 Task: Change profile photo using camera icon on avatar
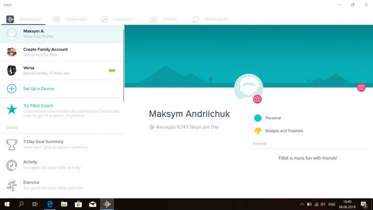point(257,99)
